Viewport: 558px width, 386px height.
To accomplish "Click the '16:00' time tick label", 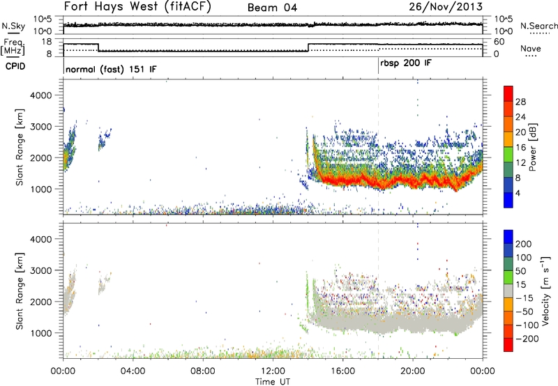I will (x=342, y=371).
